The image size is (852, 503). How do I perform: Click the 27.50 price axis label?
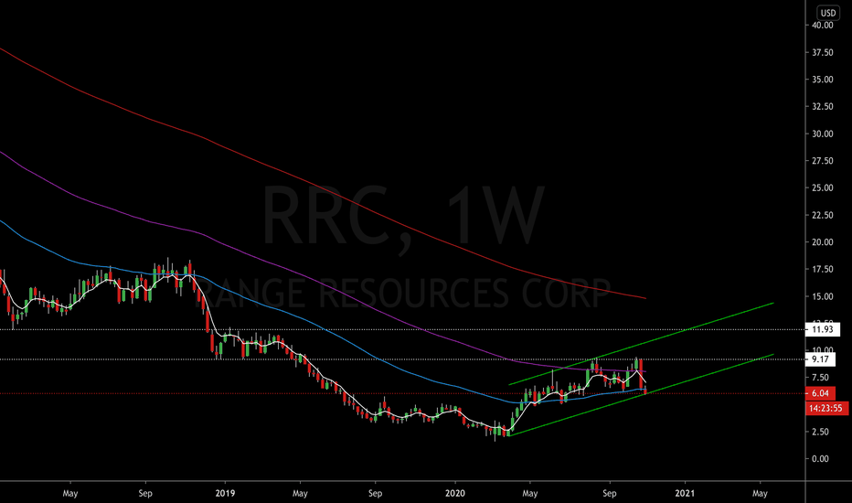822,161
